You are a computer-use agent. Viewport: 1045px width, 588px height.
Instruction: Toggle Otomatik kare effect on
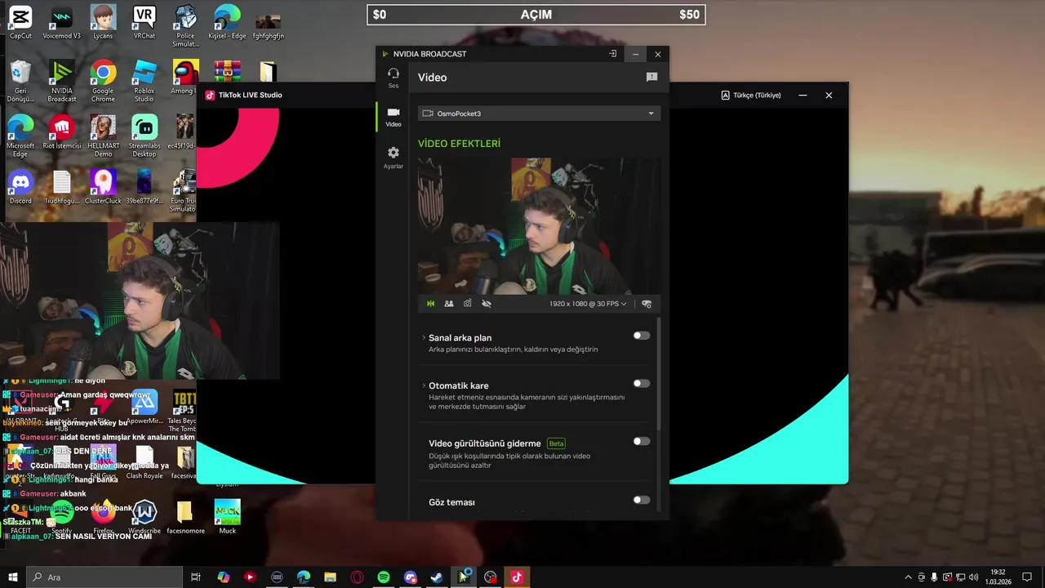642,384
